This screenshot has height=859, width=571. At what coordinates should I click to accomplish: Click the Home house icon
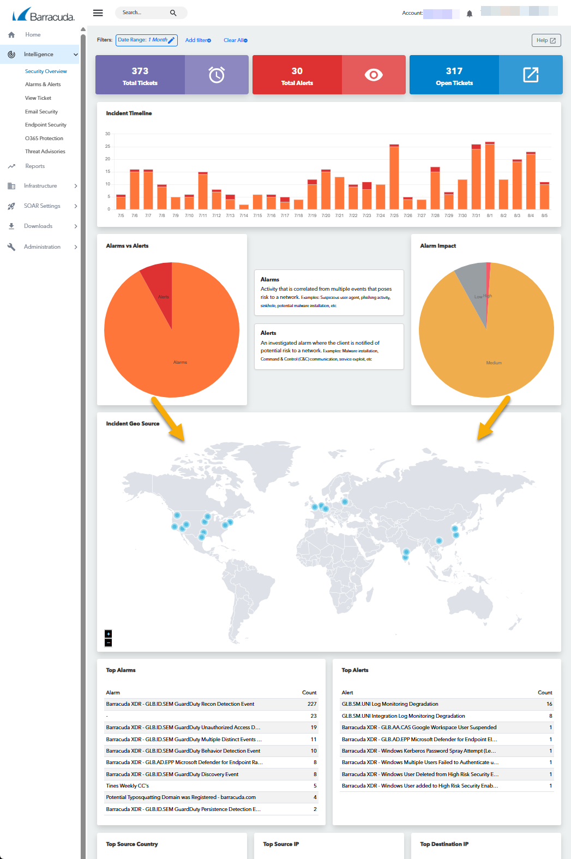click(11, 35)
